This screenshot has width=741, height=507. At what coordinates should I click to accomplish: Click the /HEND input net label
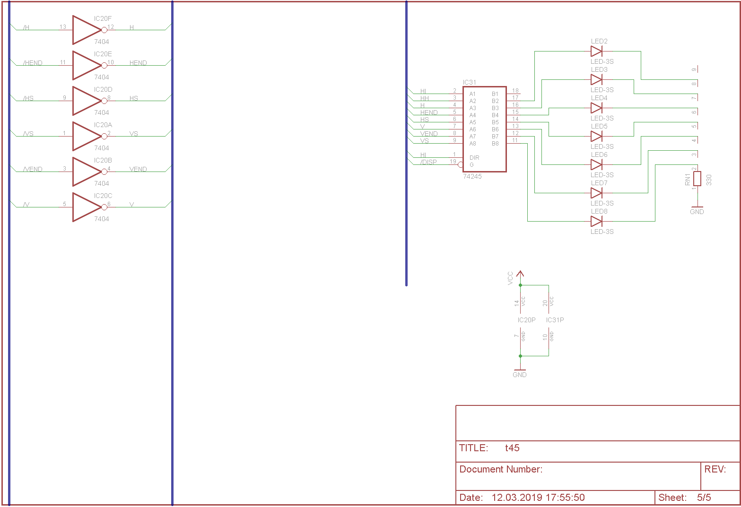pos(33,63)
